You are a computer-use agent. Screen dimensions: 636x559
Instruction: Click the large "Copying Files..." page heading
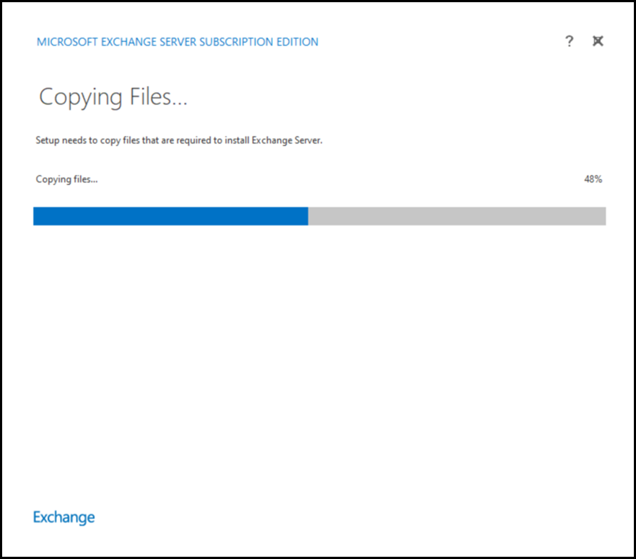tap(113, 97)
